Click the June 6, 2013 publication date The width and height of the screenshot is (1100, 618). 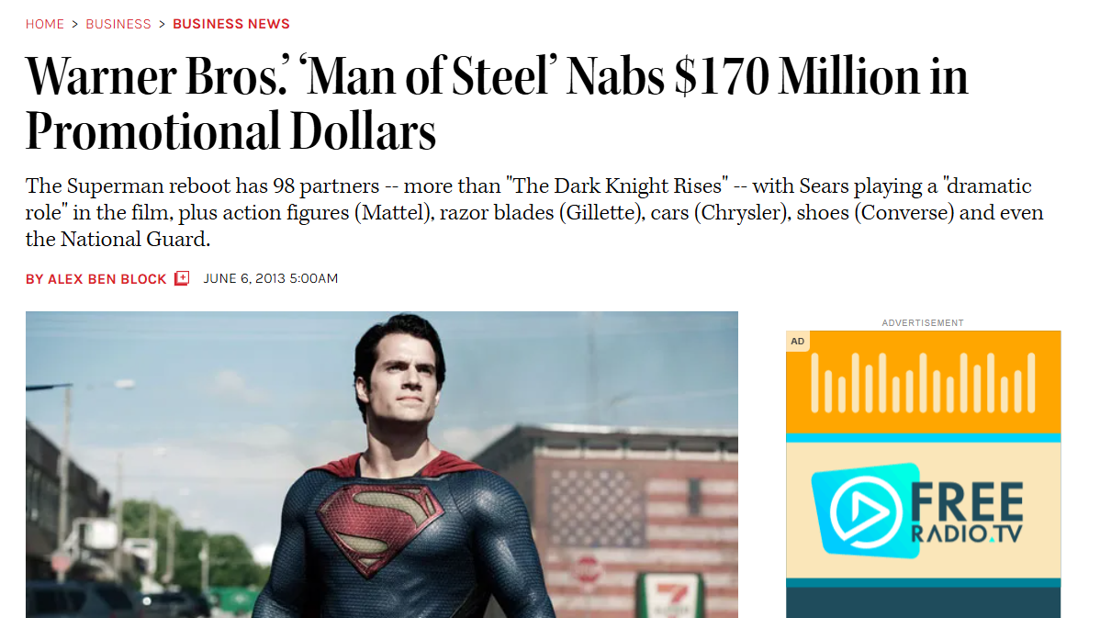click(271, 278)
